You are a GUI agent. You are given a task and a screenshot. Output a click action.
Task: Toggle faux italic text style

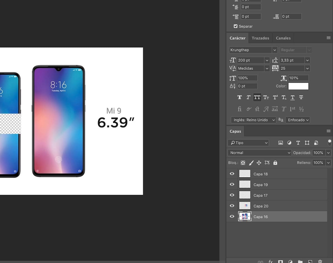[x=248, y=97]
